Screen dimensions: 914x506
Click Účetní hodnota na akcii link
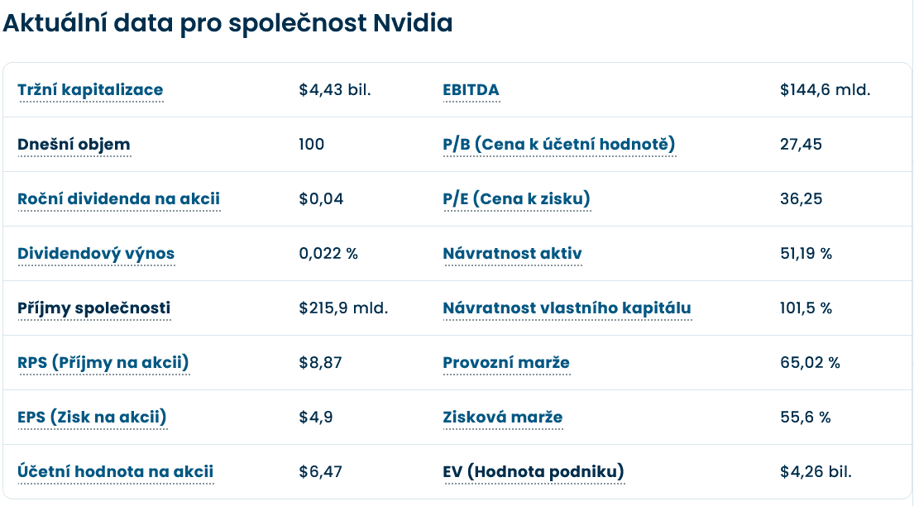[x=115, y=472]
